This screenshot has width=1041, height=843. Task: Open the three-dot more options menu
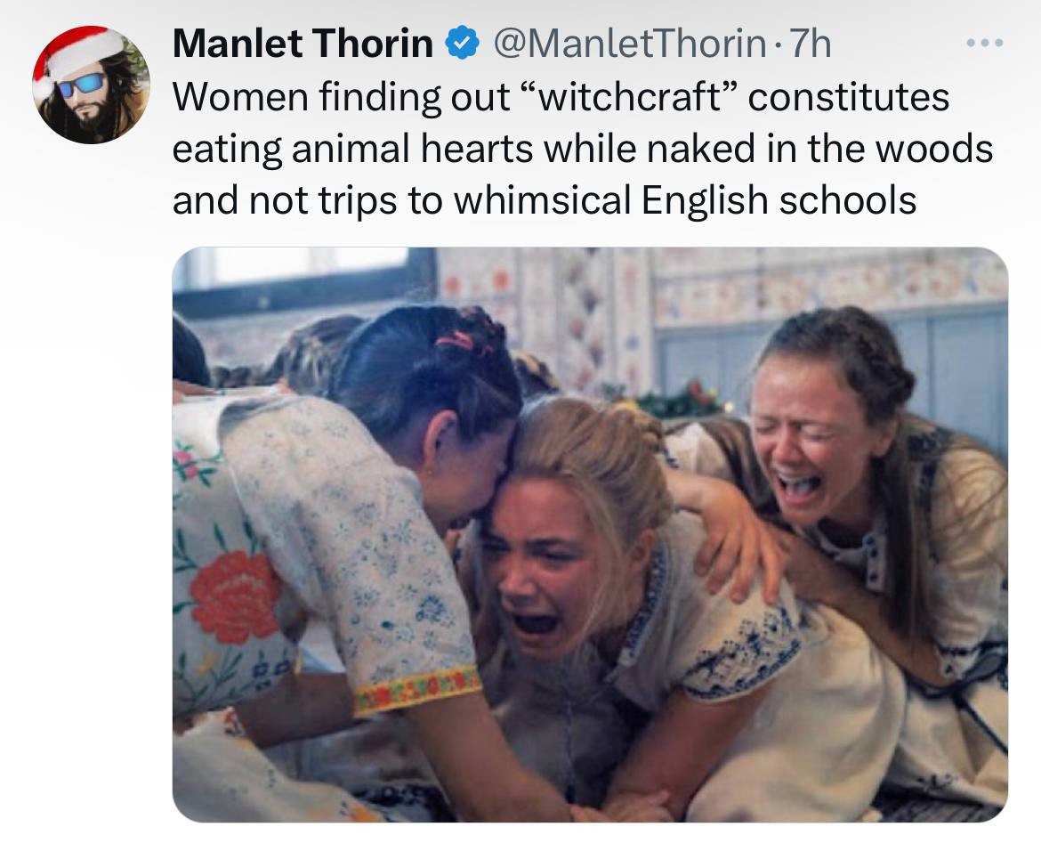coord(987,44)
